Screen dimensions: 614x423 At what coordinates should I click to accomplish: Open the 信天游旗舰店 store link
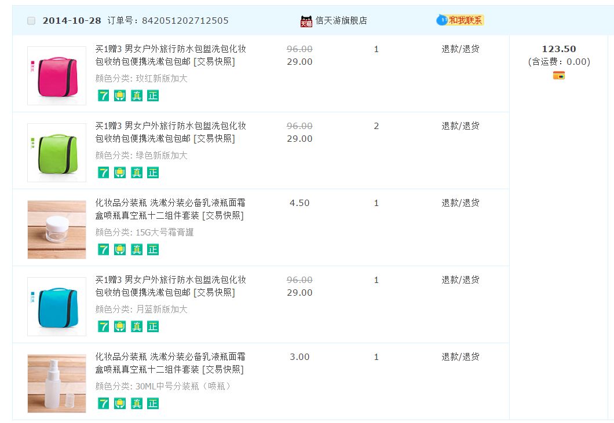click(341, 20)
